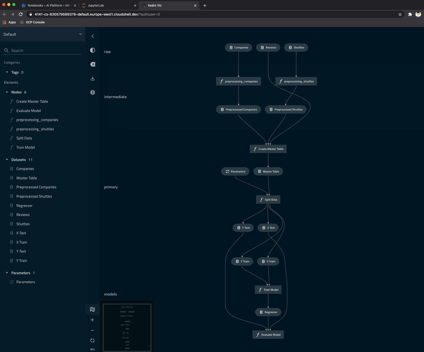Click the zoom in plus icon
Image resolution: width=424 pixels, height=352 pixels.
tap(92, 320)
